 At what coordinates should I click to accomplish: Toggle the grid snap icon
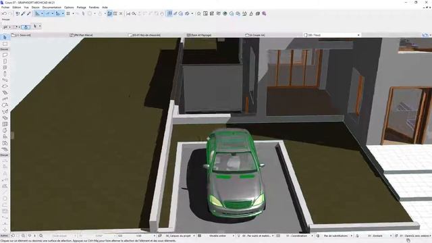[68, 13]
